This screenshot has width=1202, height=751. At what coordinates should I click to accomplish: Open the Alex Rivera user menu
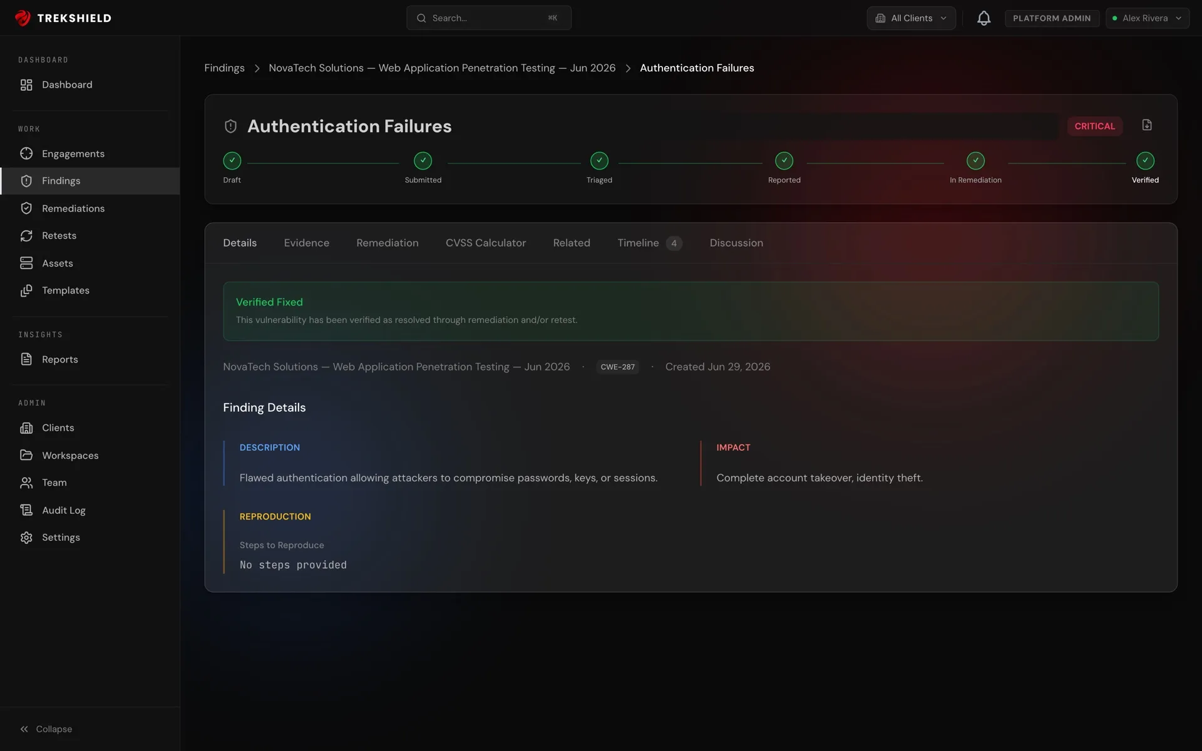click(x=1148, y=18)
